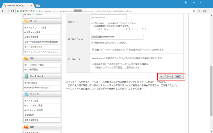Image resolution: width=213 pixels, height=133 pixels.
Task: Click the 統計 section icon
Action: [26, 127]
